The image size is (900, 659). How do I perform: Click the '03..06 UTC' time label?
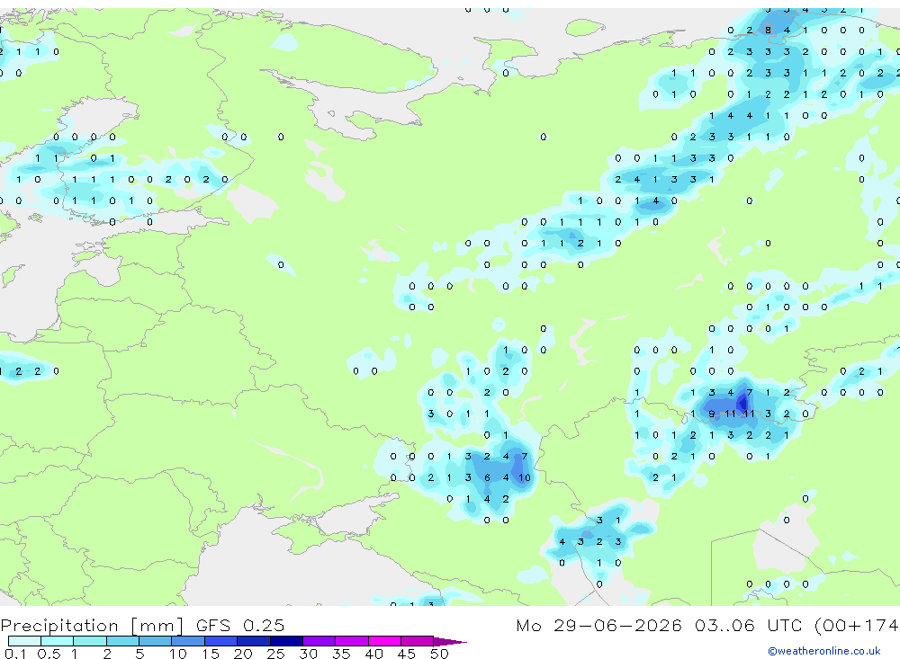748,625
